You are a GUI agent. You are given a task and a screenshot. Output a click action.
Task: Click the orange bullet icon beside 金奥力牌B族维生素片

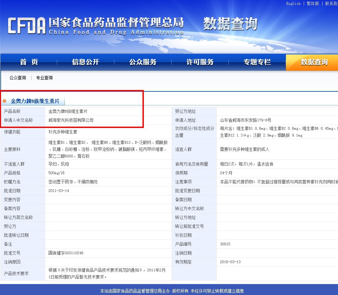coord(4,101)
